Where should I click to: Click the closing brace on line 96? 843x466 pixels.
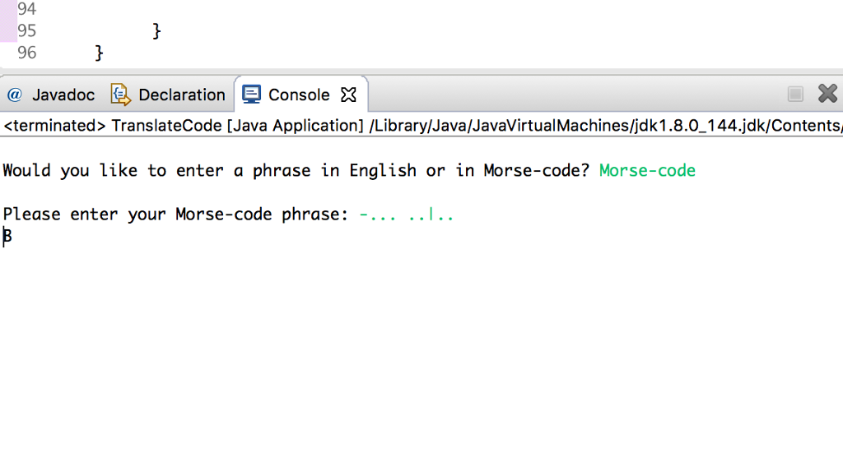(99, 53)
